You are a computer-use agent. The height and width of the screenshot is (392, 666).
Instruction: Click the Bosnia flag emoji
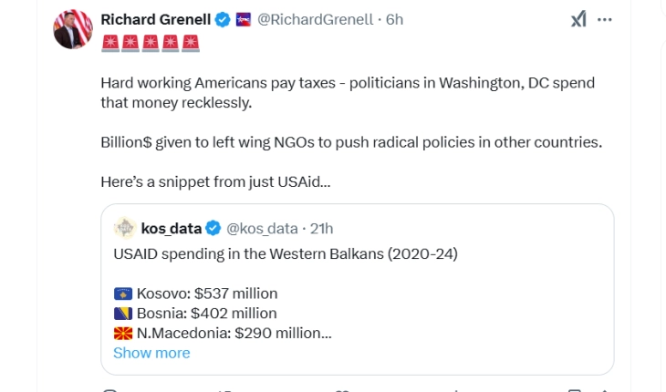[123, 314]
